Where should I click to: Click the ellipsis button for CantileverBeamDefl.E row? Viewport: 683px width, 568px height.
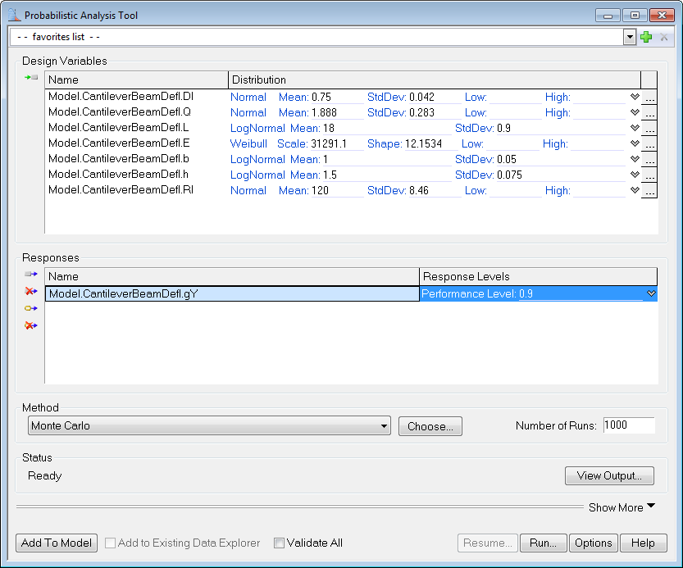pos(649,144)
